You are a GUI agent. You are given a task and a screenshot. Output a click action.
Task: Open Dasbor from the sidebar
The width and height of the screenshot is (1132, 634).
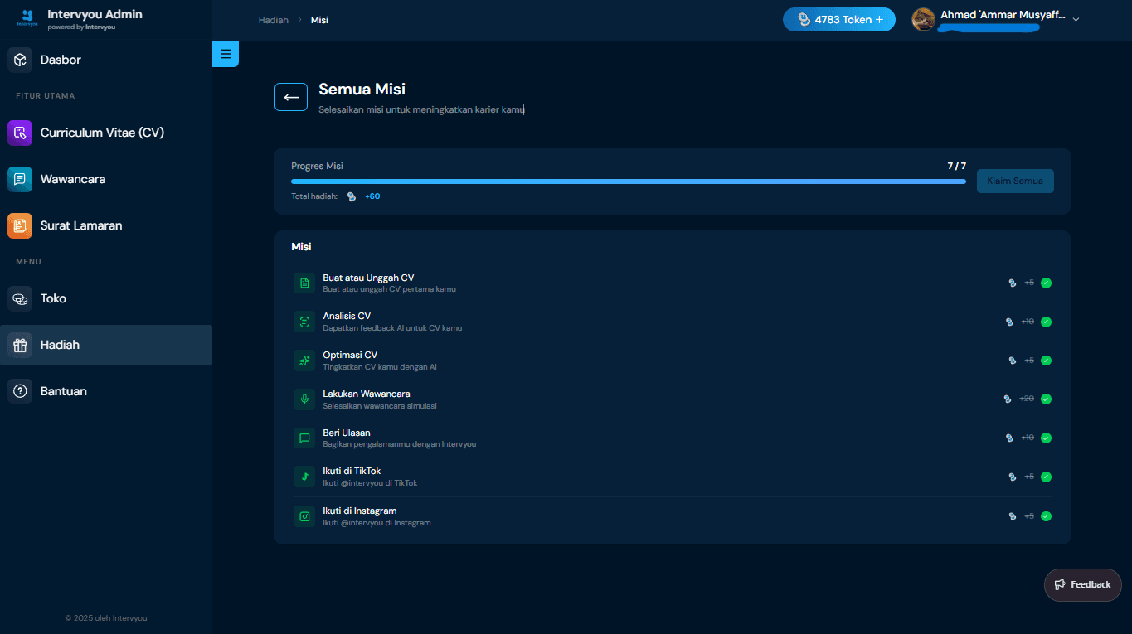(x=106, y=60)
